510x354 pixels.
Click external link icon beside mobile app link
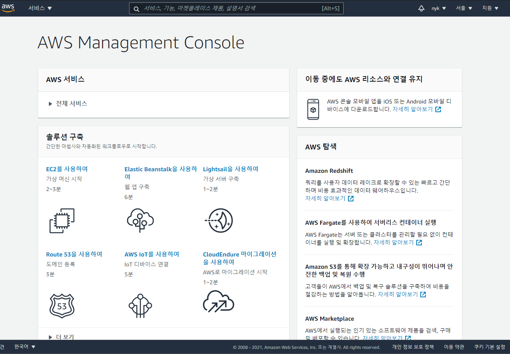pyautogui.click(x=438, y=109)
